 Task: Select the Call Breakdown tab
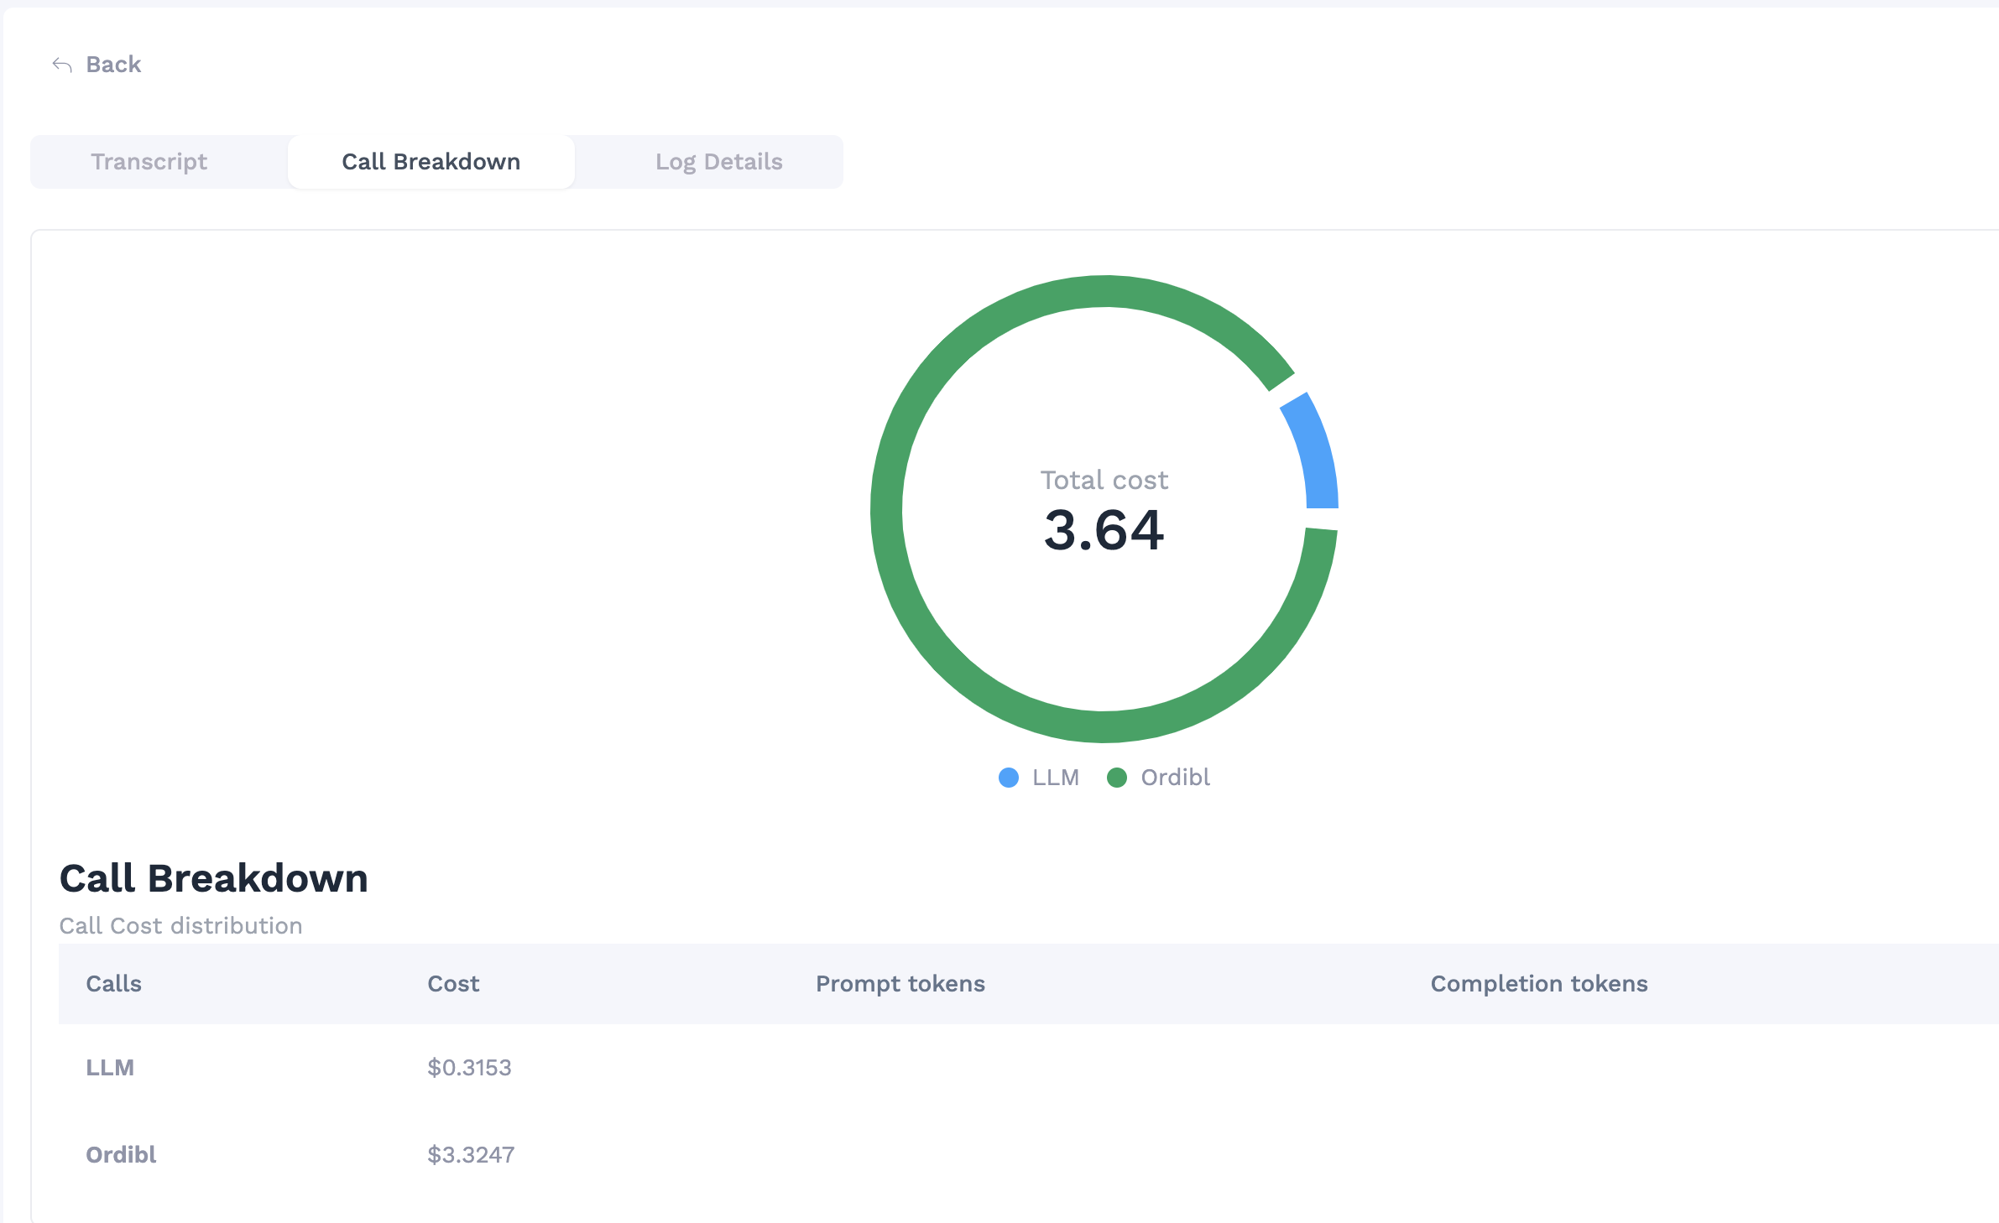click(431, 162)
